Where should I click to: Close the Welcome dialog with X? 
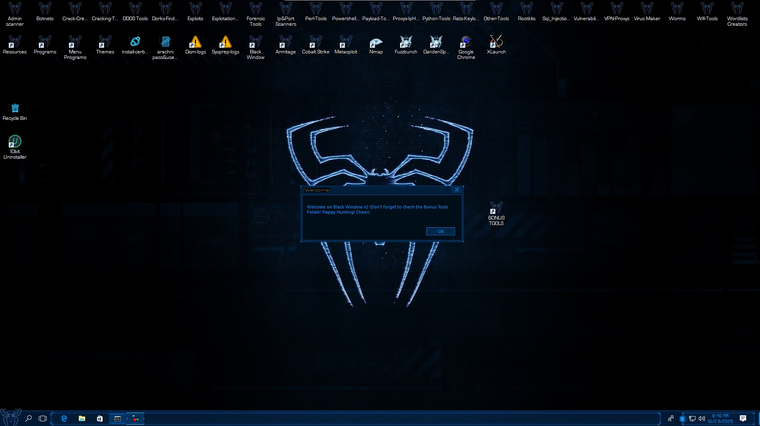click(457, 190)
